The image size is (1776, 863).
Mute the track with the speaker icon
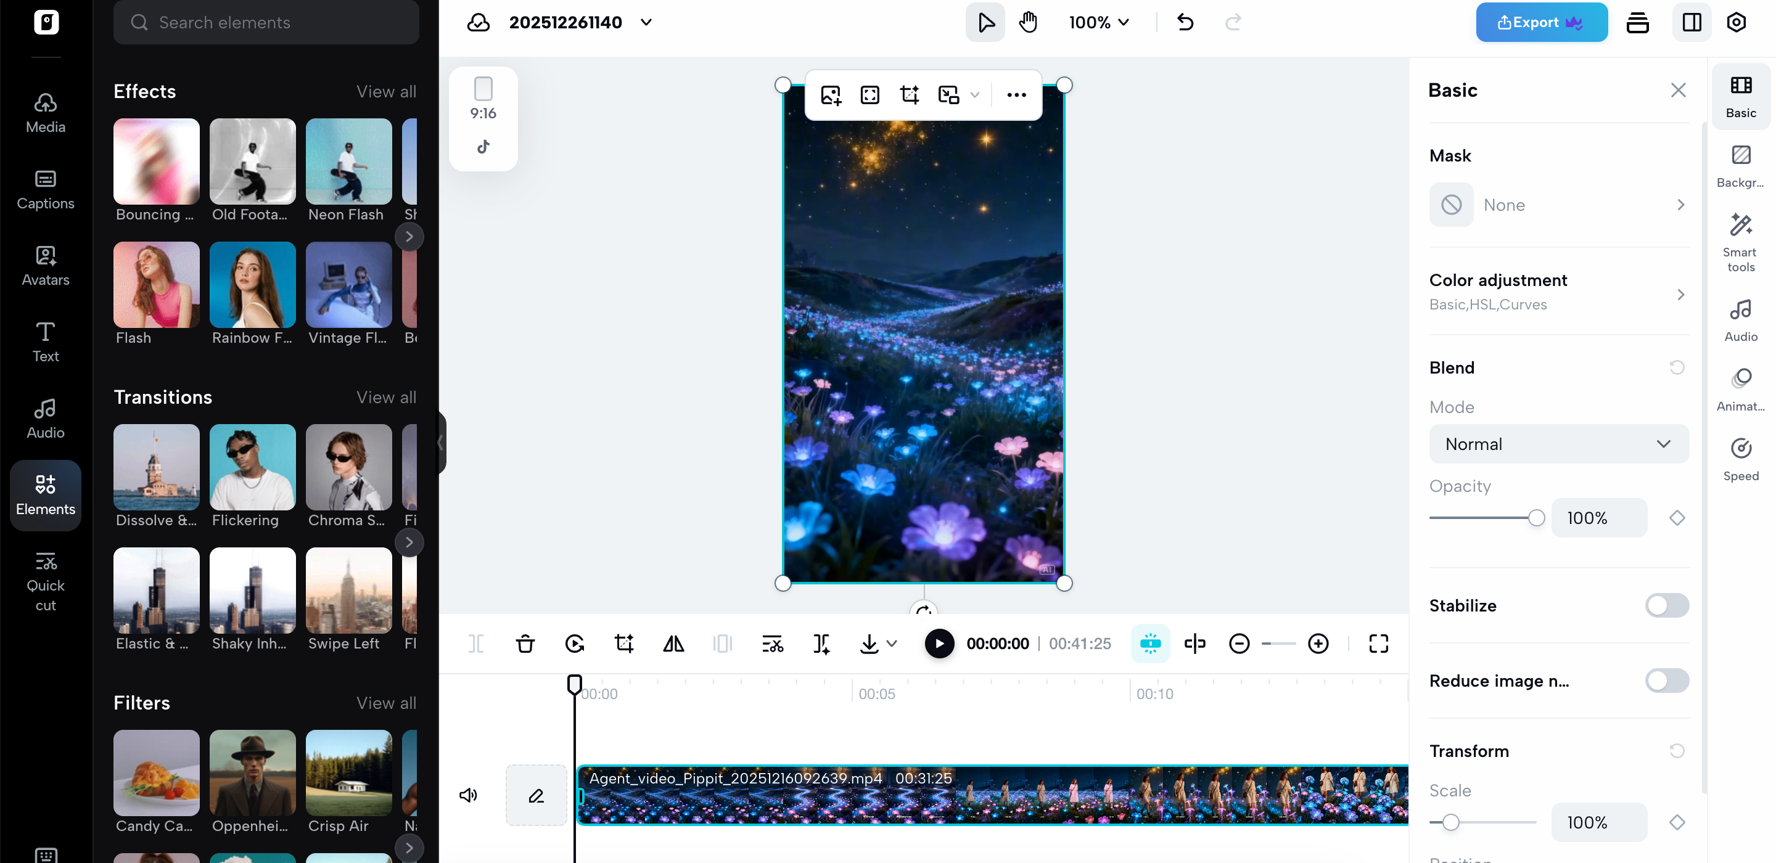pos(468,795)
